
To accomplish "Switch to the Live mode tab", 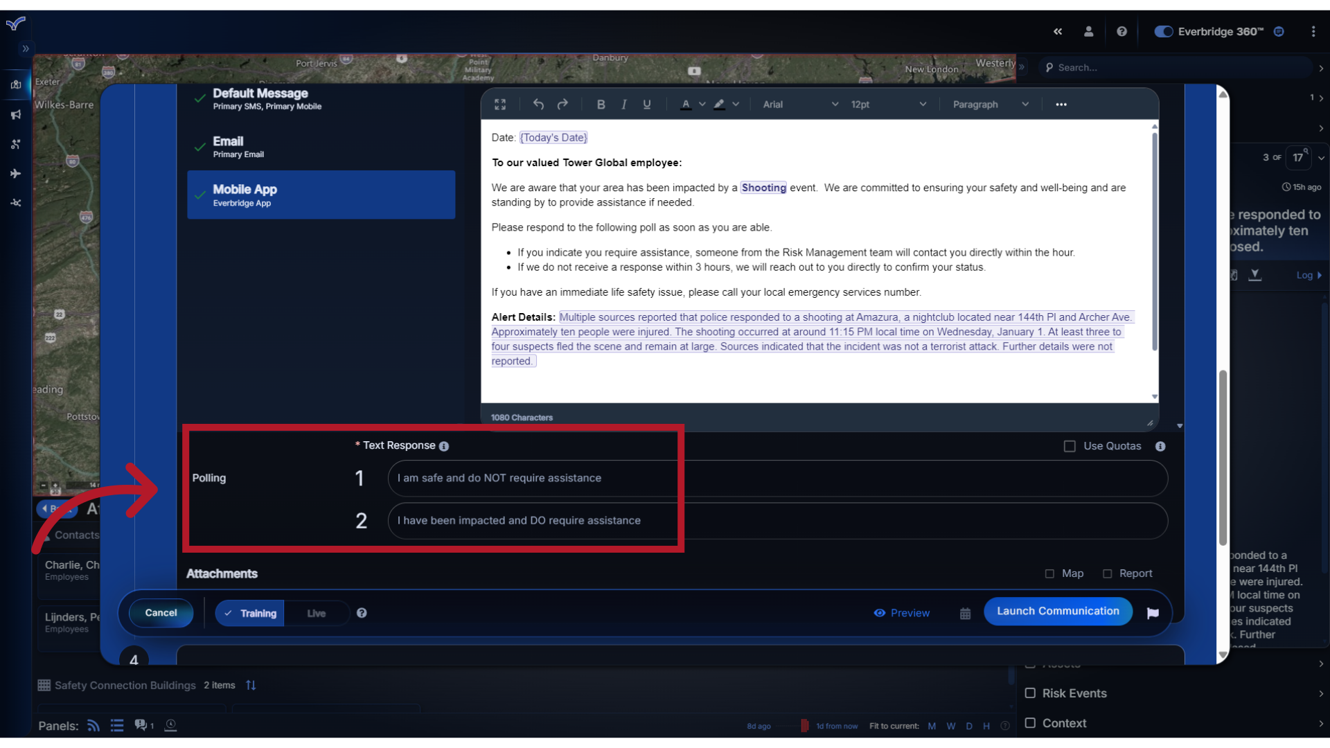I will click(316, 613).
